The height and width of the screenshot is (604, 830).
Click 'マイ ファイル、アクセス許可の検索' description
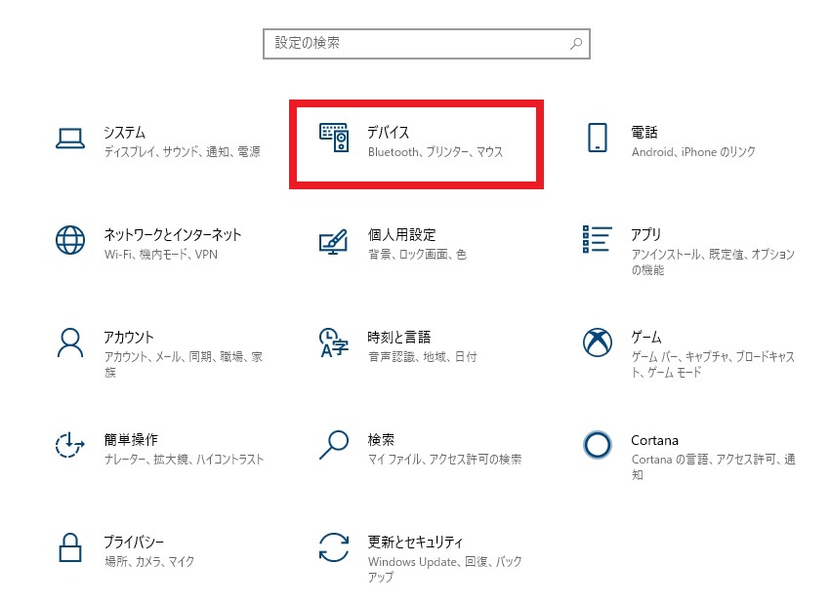tap(444, 459)
